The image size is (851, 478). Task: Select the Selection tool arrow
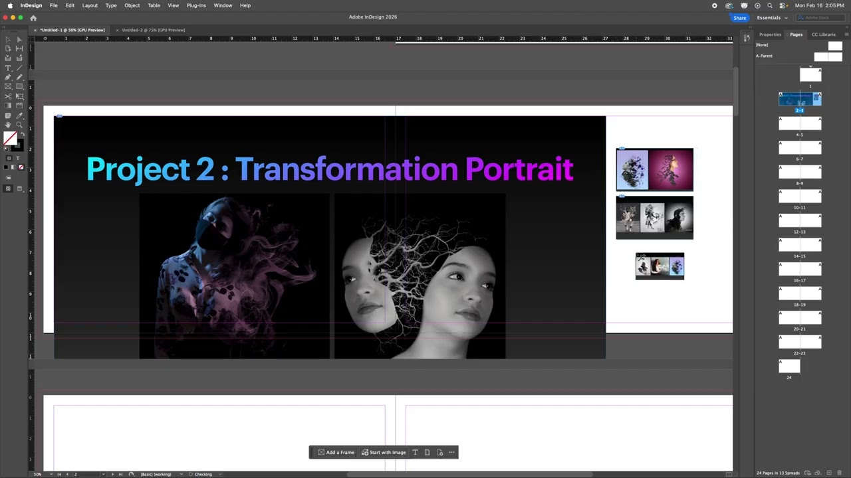coord(8,40)
